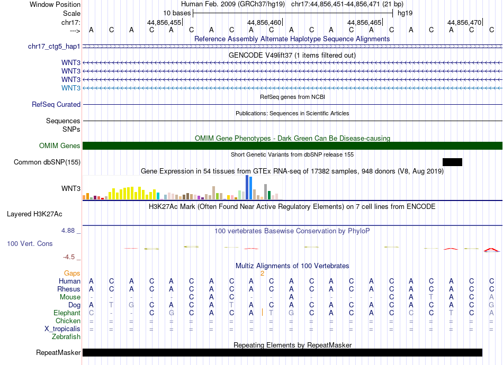The height and width of the screenshot is (365, 503).
Task: Open the Reference Assembly Alternate Haplotype Sequence Alignments title
Action: [x=292, y=39]
